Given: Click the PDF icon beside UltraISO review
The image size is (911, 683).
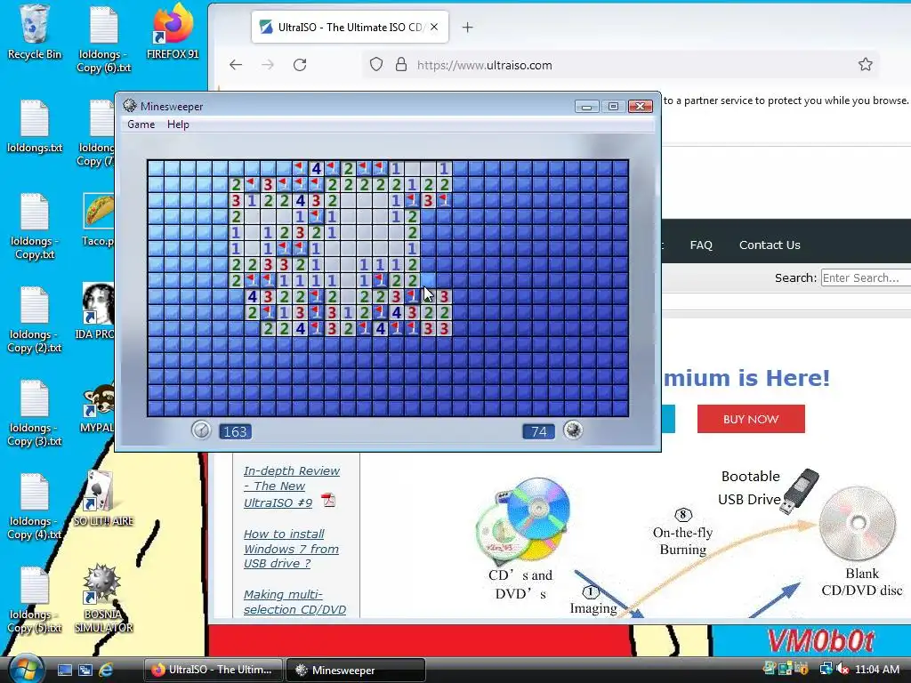Looking at the screenshot, I should (329, 500).
